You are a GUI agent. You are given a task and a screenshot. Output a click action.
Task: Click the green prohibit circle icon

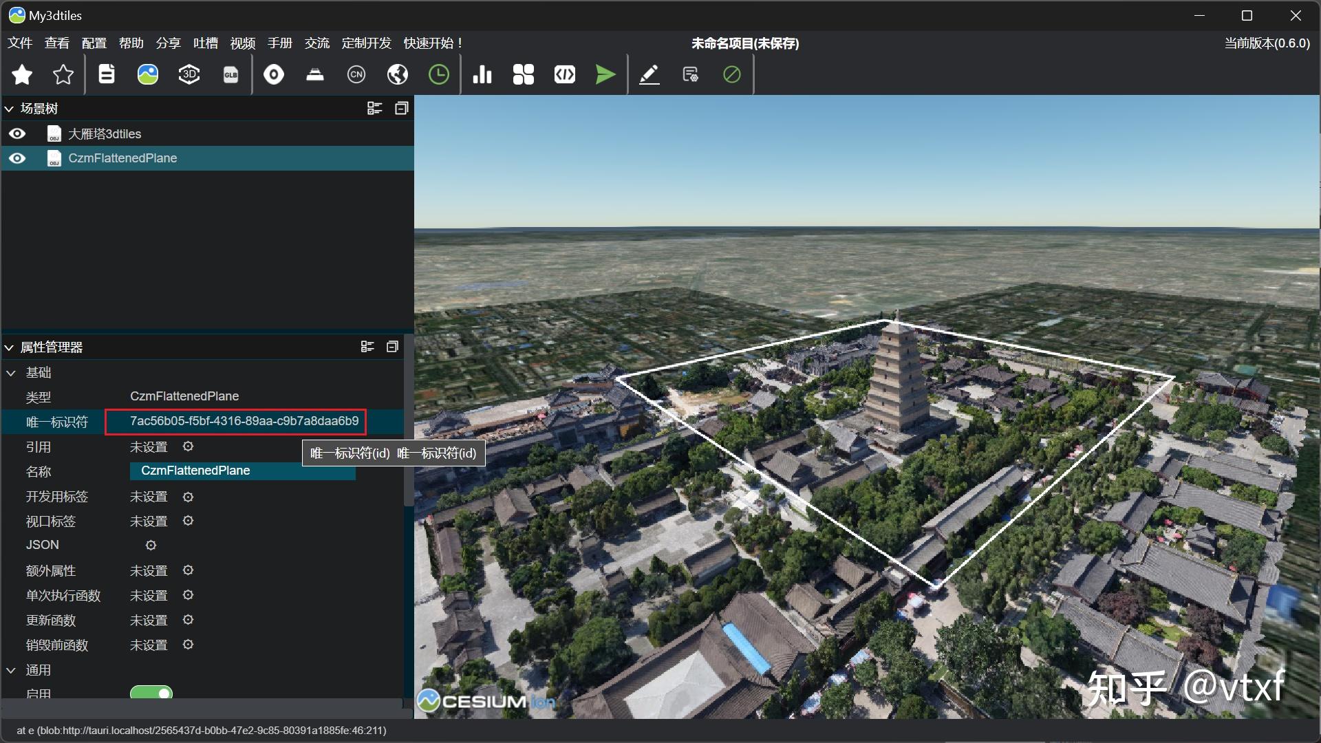pos(732,74)
